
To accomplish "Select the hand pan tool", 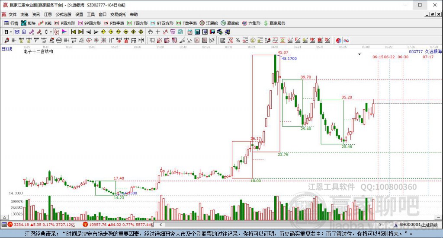I will tap(150, 32).
